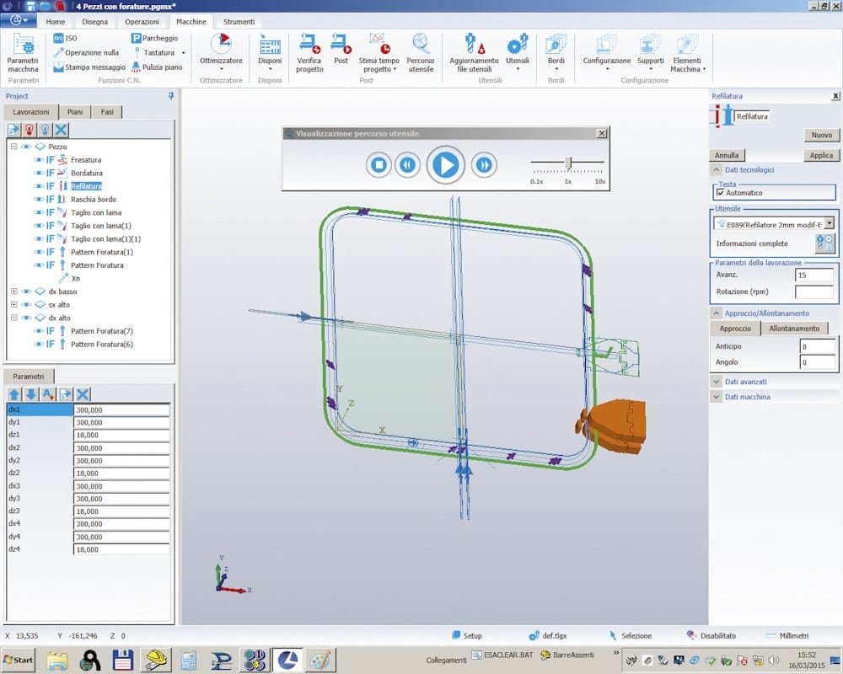Switch to the Disegna ribbon tab
Screen dimensions: 843x674
coord(94,22)
